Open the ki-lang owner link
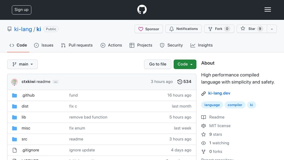 click(23, 29)
